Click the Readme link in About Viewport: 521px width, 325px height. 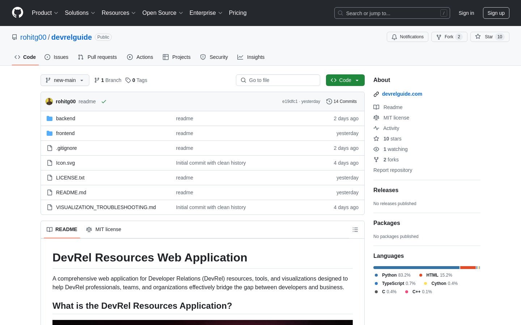tap(388, 107)
